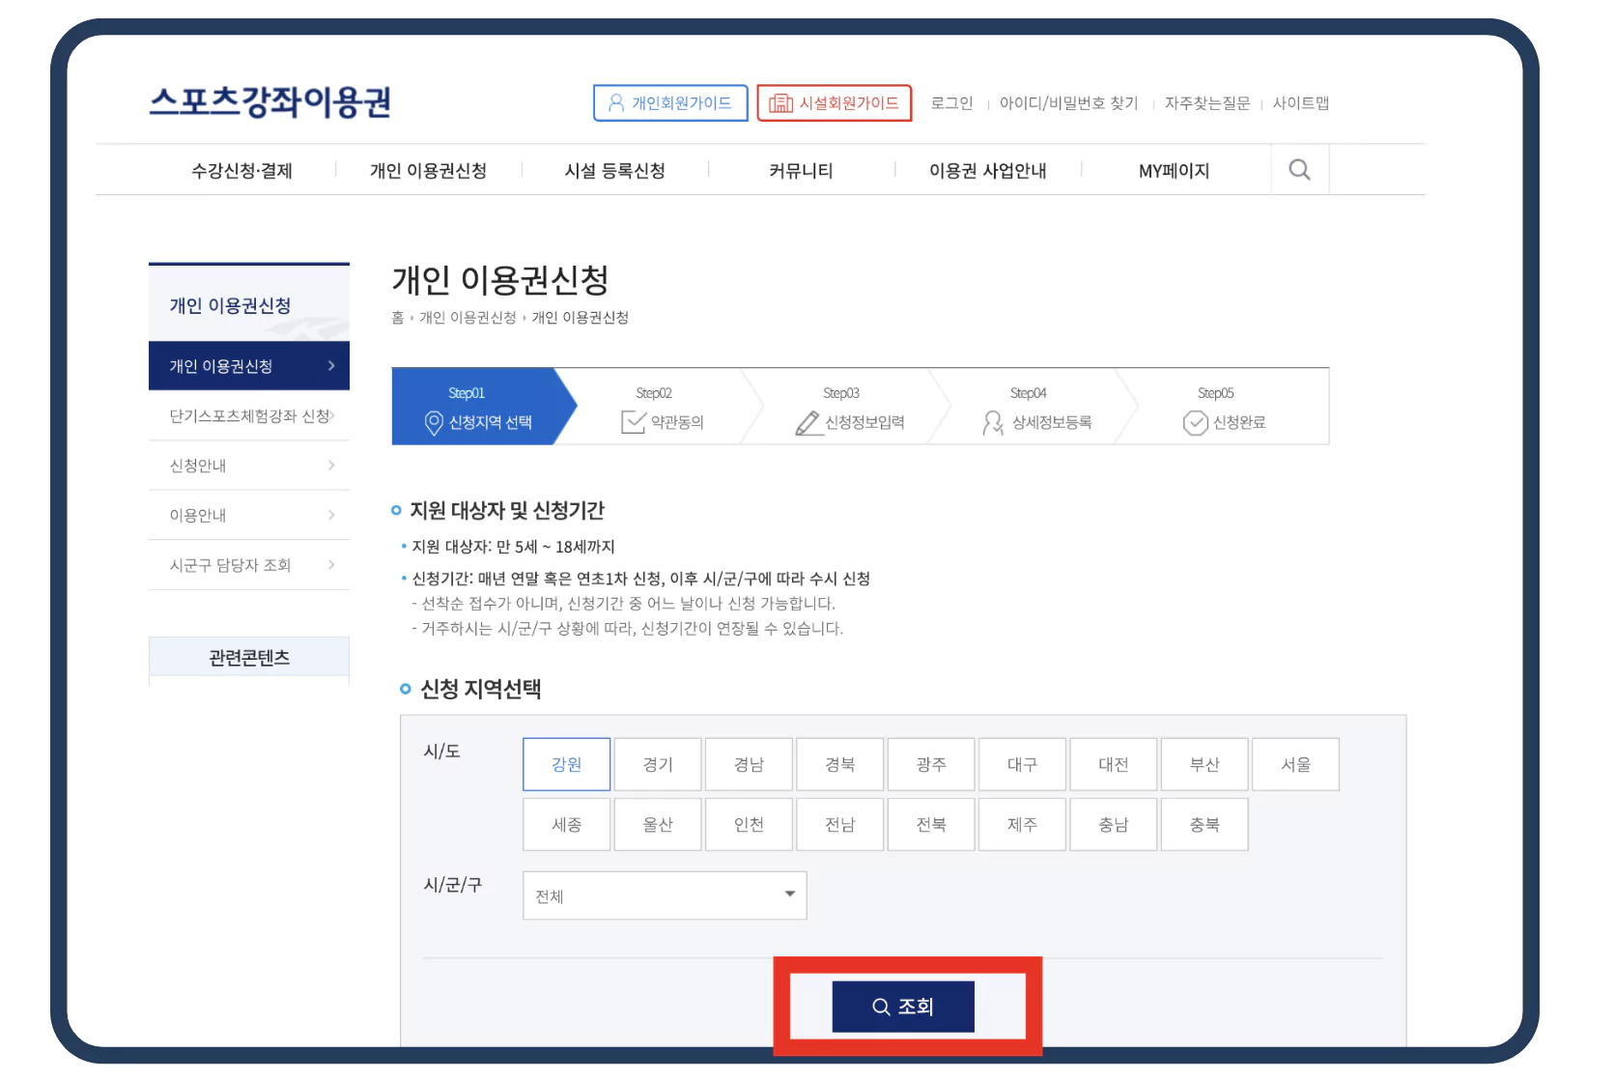
Task: Click the 조회 search button
Action: pos(903,1007)
